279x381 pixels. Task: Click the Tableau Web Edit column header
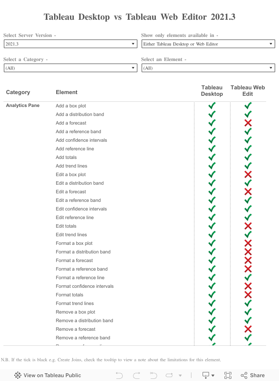pyautogui.click(x=248, y=91)
